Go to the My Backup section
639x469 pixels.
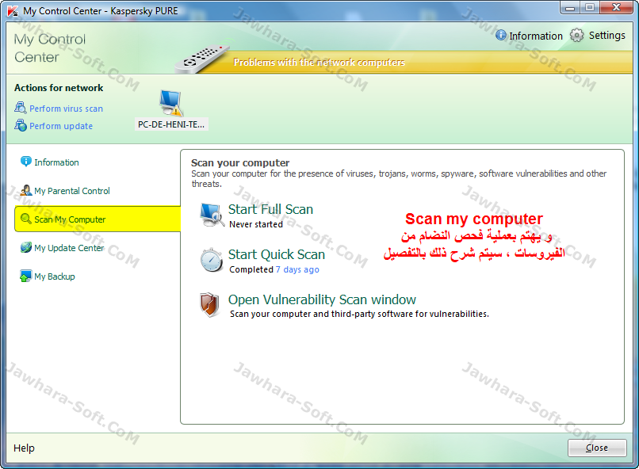[55, 276]
